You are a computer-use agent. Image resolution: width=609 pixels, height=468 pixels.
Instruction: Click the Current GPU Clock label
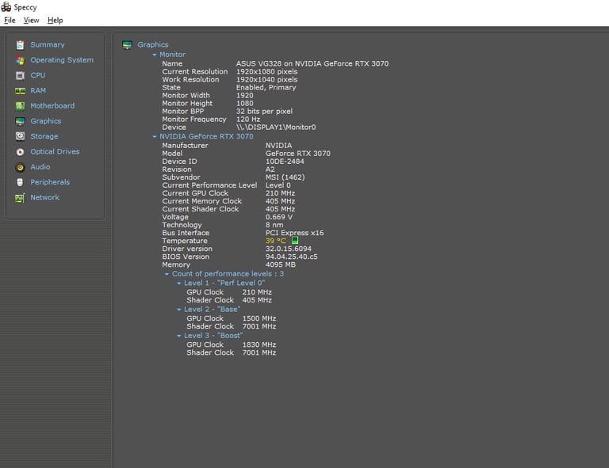(195, 193)
